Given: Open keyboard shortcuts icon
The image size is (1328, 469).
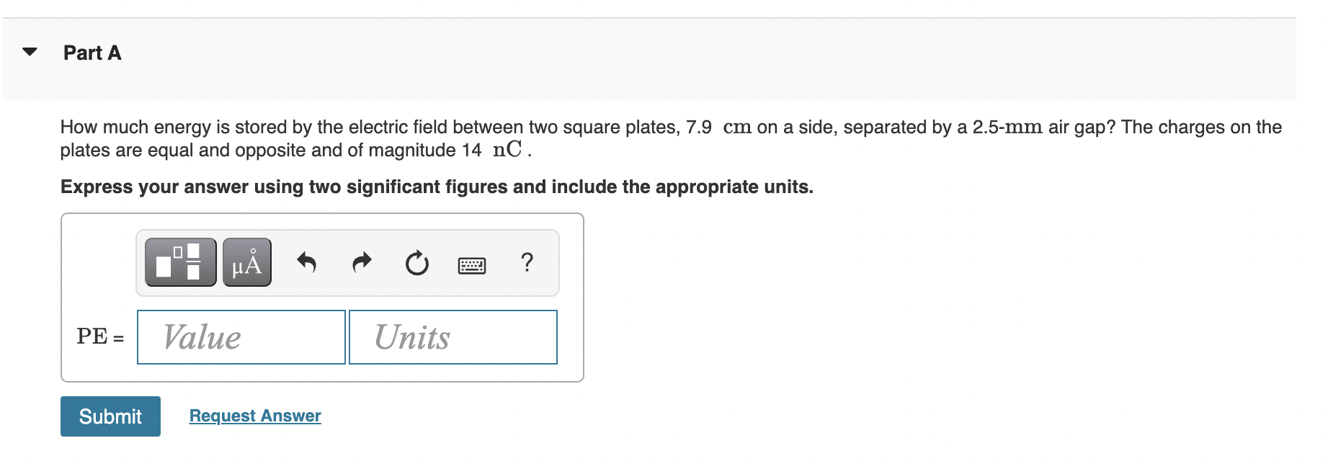Looking at the screenshot, I should [x=472, y=265].
